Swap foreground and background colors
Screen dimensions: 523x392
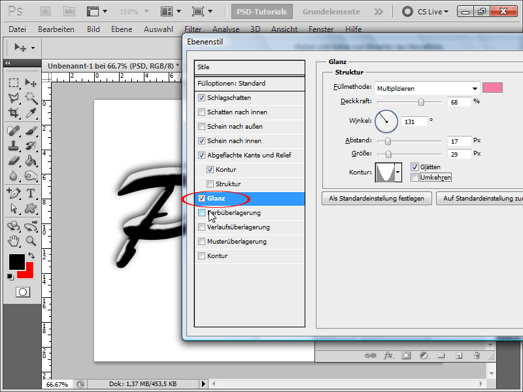[31, 255]
